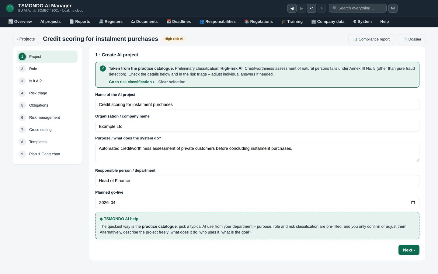Follow the Go to risk classification link

pos(131,82)
